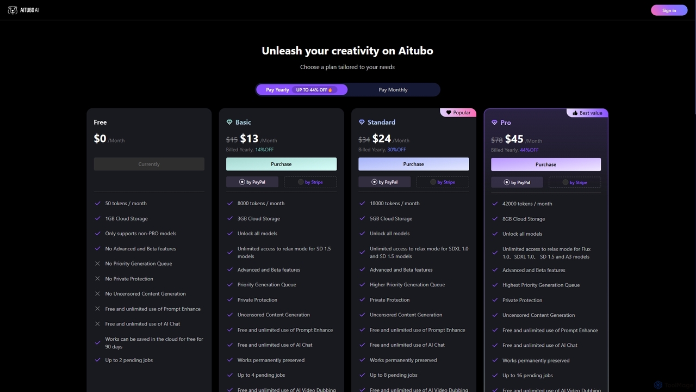
Task: Select Stripe payment for Pro plan
Action: [x=575, y=182]
